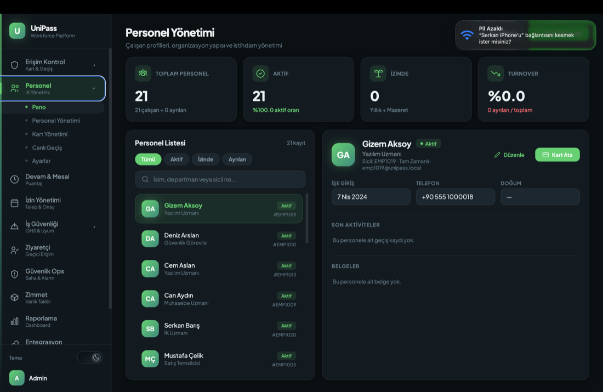
Task: Click Mustafa Çelik MÇ avatar
Action: click(x=150, y=359)
